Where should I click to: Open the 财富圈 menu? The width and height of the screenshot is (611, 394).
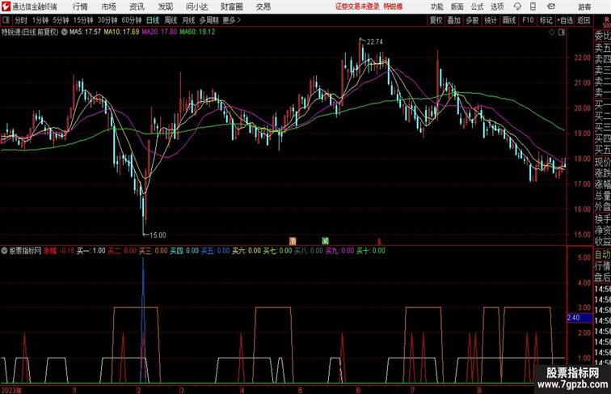tap(231, 6)
